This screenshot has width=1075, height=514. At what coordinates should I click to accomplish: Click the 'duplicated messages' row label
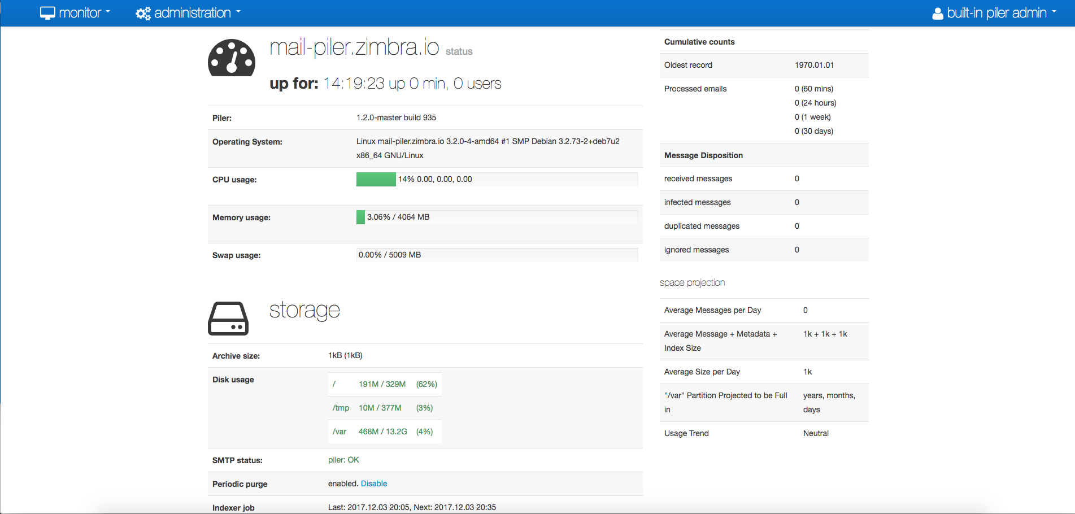point(702,226)
